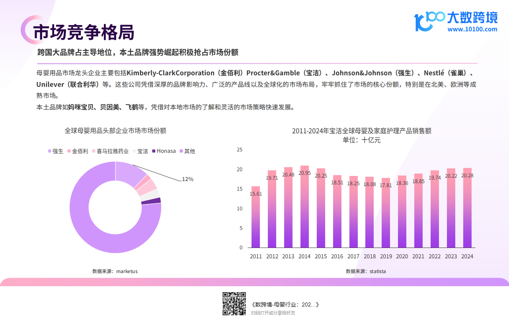This screenshot has height=322, width=509.
Task: Select the 强生 legend color swatch
Action: (50, 151)
